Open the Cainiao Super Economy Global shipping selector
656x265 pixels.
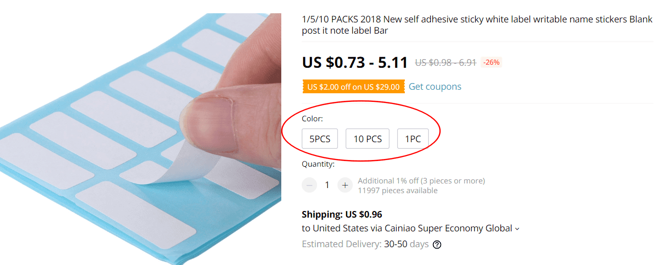click(x=412, y=228)
